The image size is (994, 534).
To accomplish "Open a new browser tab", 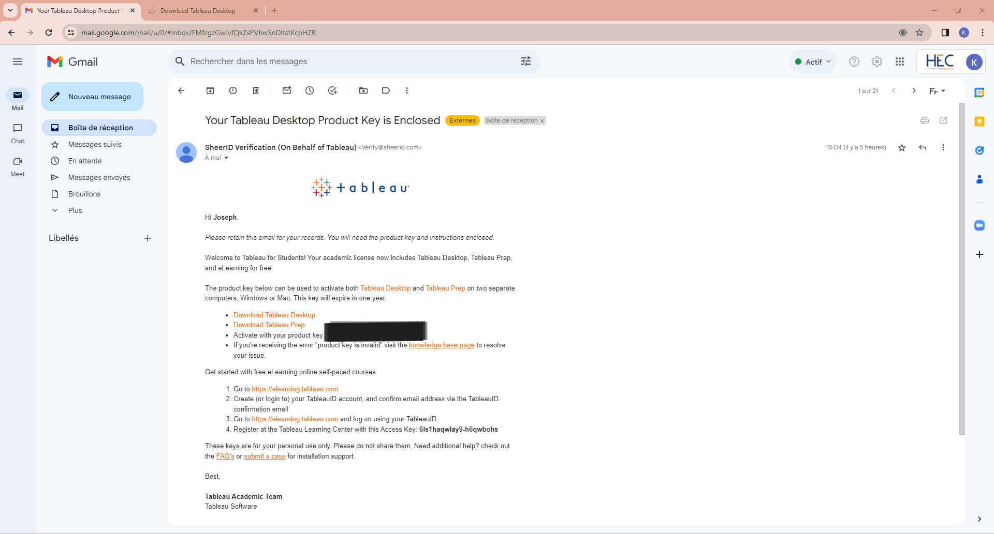I will pos(274,10).
